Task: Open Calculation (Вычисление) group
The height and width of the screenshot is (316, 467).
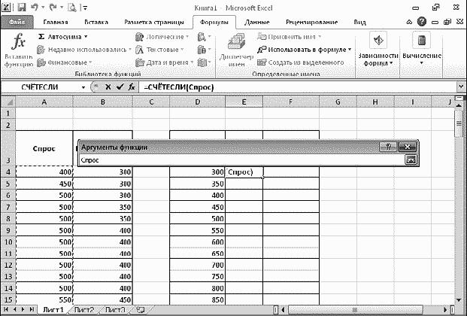Action: pos(421,49)
